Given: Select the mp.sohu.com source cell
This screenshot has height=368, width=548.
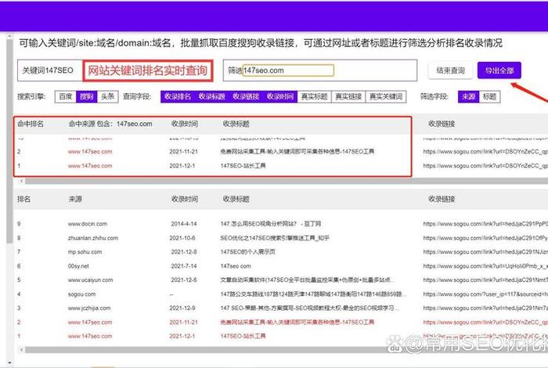Looking at the screenshot, I should tap(85, 252).
